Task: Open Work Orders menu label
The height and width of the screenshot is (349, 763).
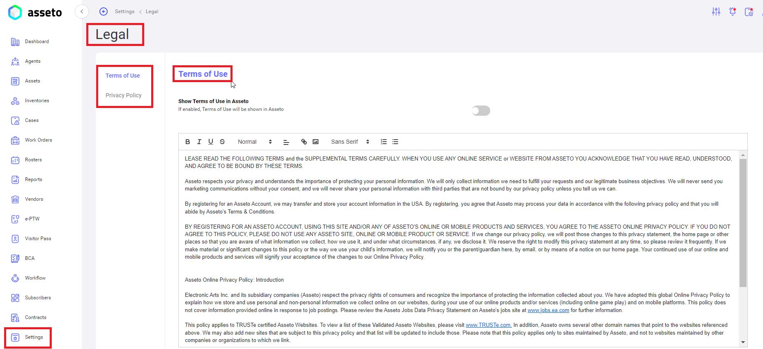Action: click(x=39, y=140)
